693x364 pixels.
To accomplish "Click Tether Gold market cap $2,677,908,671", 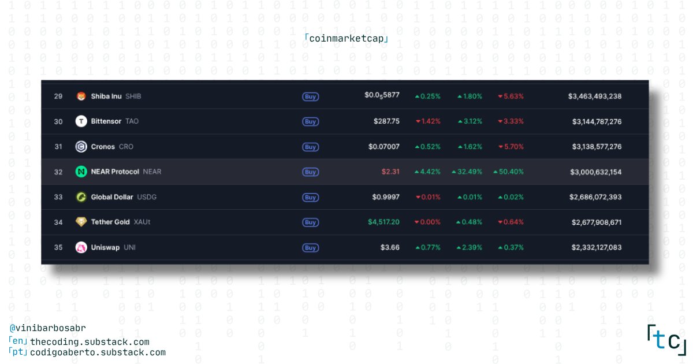I will coord(597,222).
